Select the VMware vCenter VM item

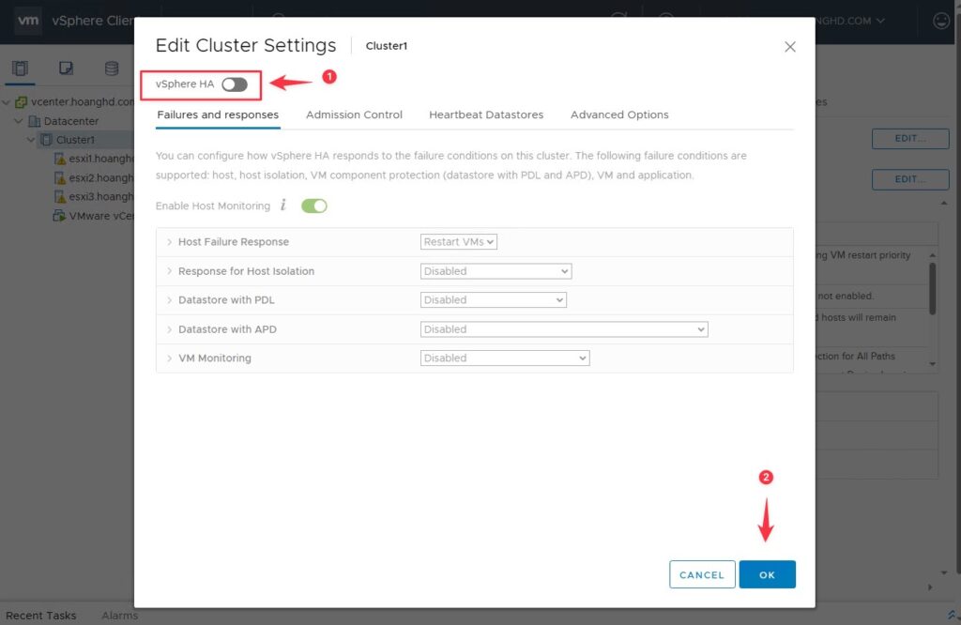click(x=101, y=216)
